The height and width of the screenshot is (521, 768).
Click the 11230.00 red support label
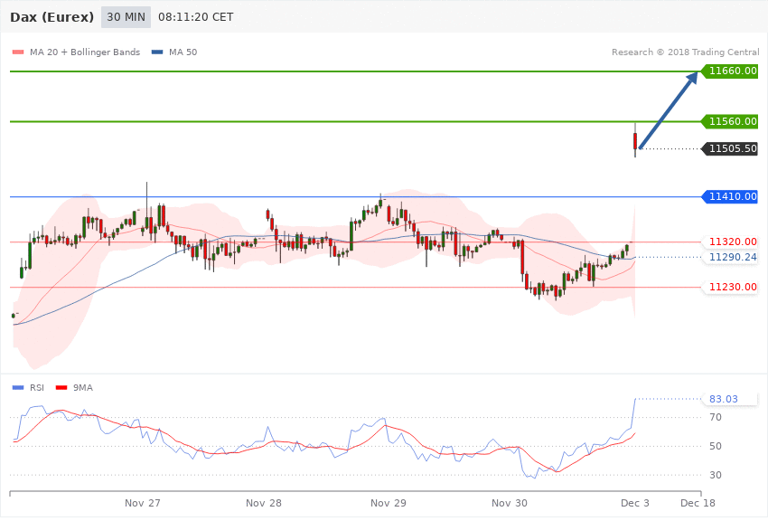(x=730, y=287)
